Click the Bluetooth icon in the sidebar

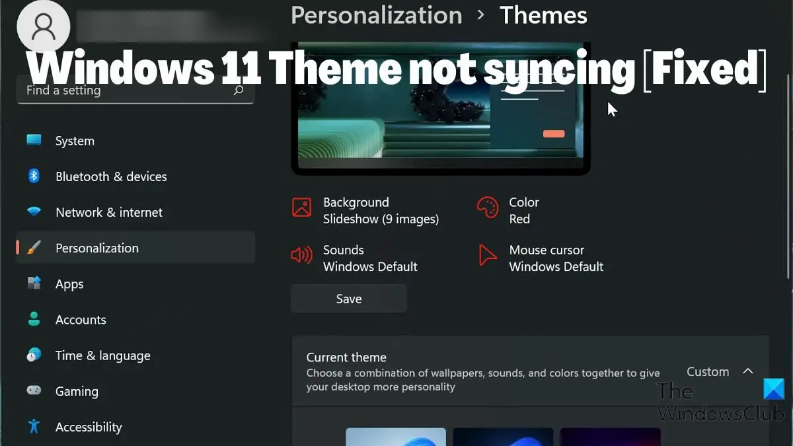click(x=34, y=176)
